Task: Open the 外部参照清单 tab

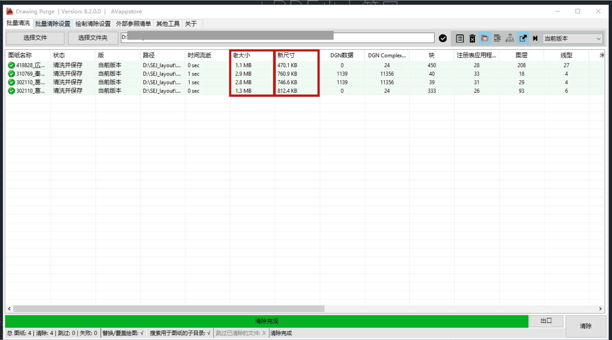Action: (x=133, y=24)
